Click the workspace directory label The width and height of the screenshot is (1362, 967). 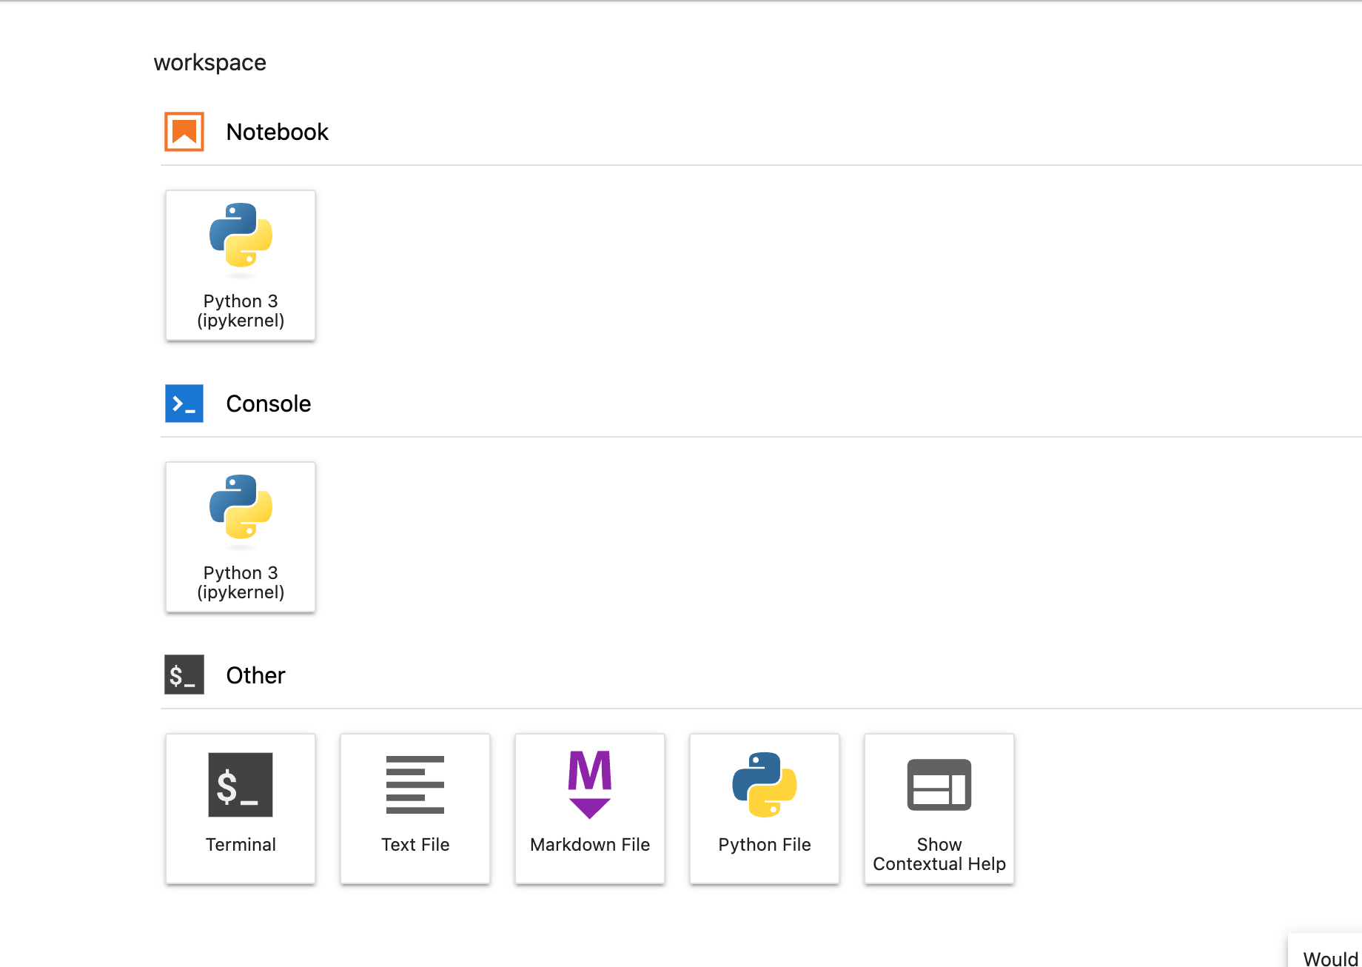click(x=210, y=63)
